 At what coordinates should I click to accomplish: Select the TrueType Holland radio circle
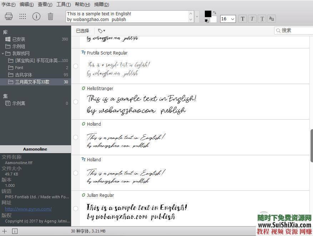[x=76, y=173]
